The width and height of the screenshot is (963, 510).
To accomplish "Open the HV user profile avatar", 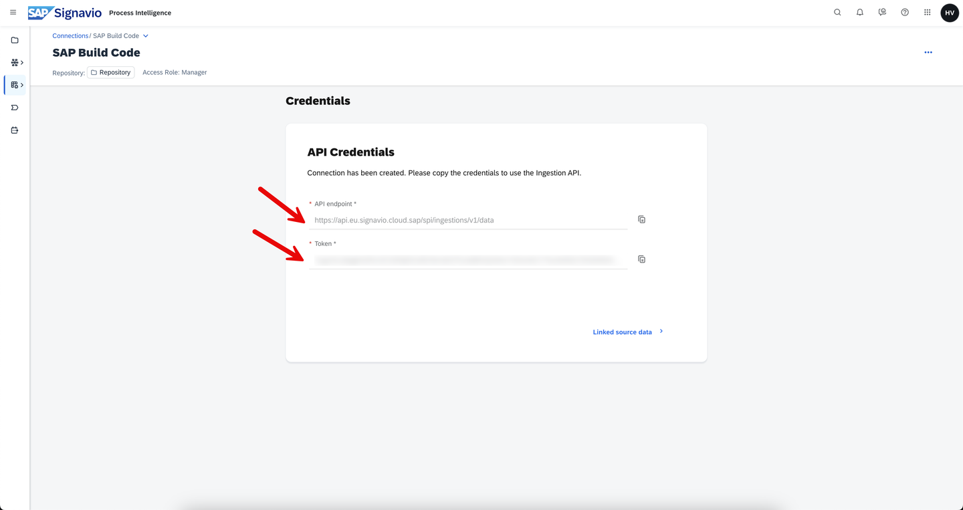I will 950,13.
